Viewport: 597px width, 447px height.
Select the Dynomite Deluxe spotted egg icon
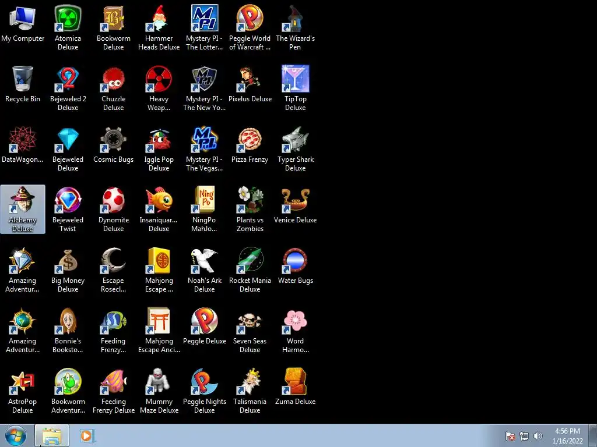[x=114, y=200]
